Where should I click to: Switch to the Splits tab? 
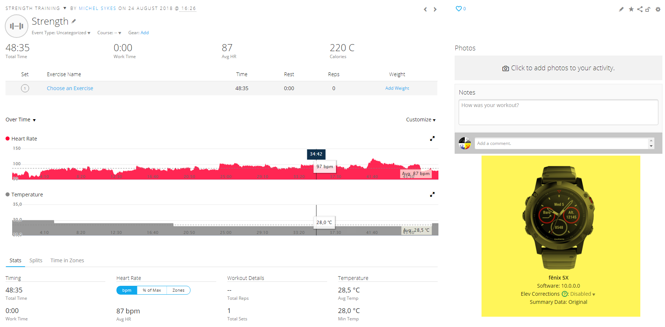pyautogui.click(x=36, y=260)
